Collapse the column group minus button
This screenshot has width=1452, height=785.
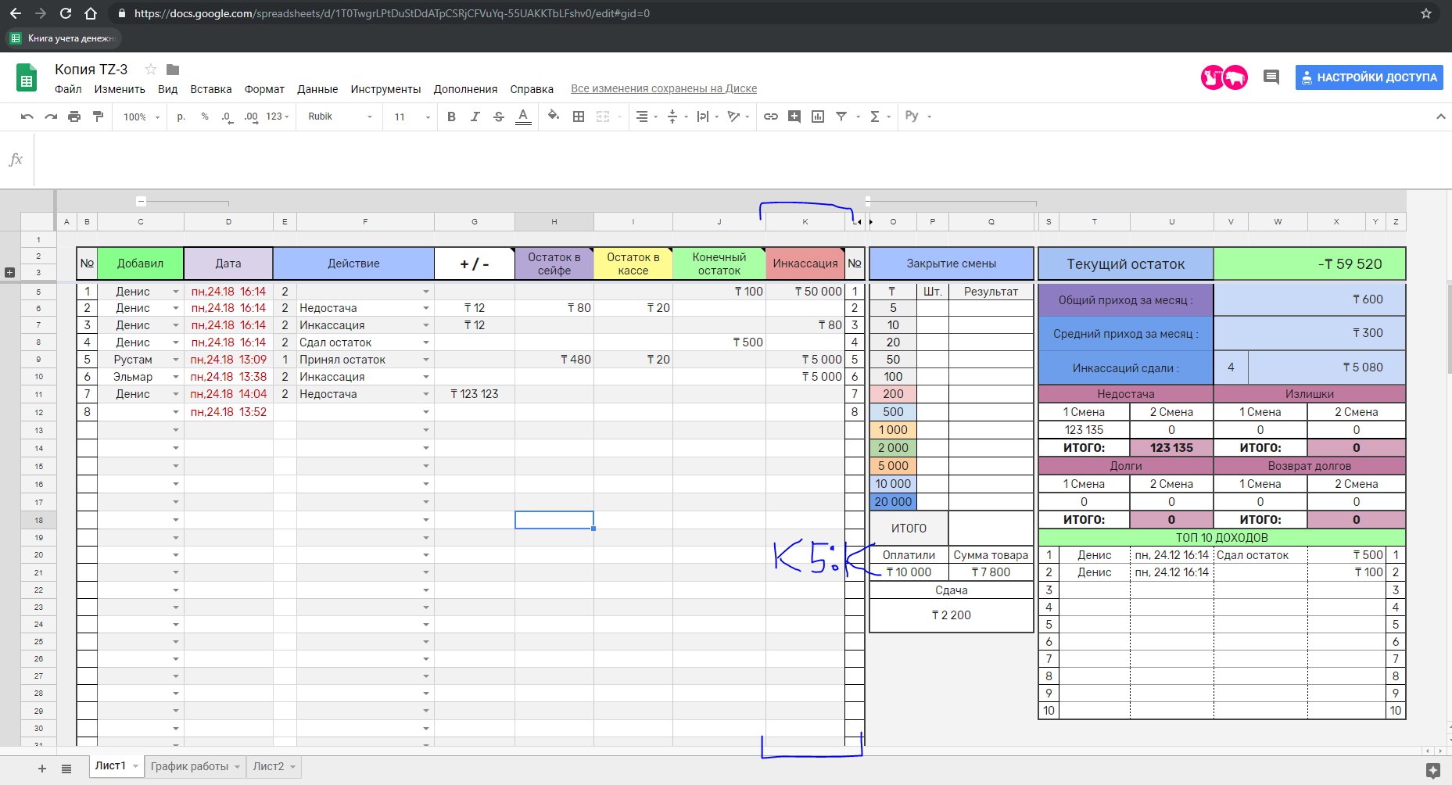click(x=141, y=202)
